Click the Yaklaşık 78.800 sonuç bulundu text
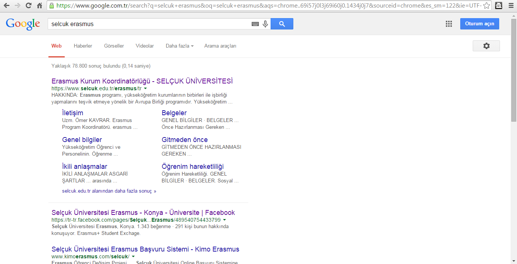517x264 pixels. [101, 66]
